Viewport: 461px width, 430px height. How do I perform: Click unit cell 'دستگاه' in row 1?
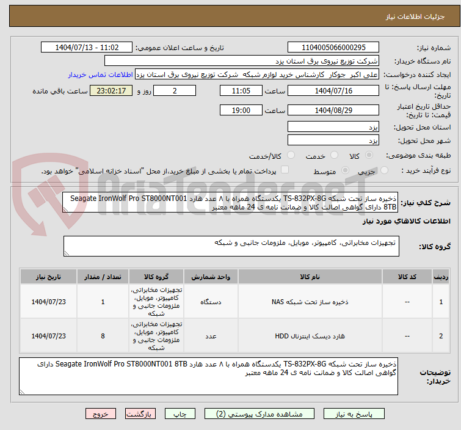211,302
